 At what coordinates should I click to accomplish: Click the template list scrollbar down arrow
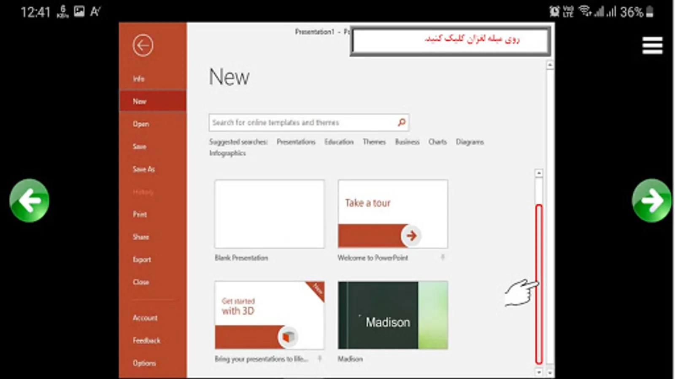coord(539,372)
